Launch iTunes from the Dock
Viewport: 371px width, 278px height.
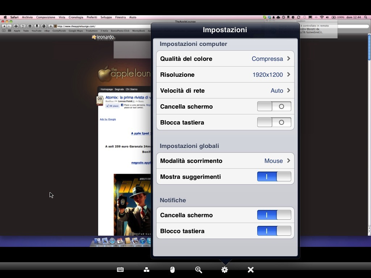pyautogui.click(x=142, y=241)
